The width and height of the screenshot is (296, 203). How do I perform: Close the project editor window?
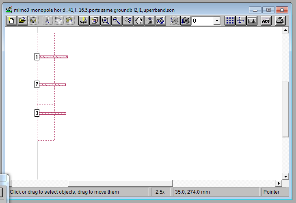pos(282,10)
